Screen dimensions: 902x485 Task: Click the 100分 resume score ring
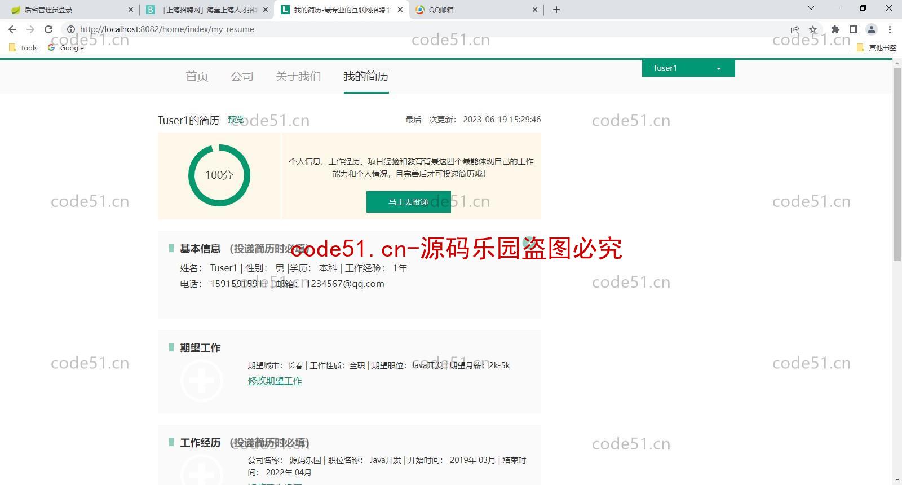pos(219,175)
